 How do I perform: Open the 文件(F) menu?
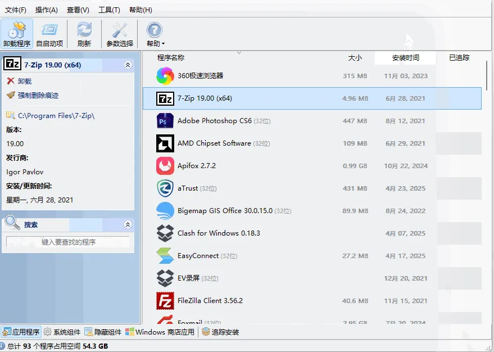tap(16, 10)
